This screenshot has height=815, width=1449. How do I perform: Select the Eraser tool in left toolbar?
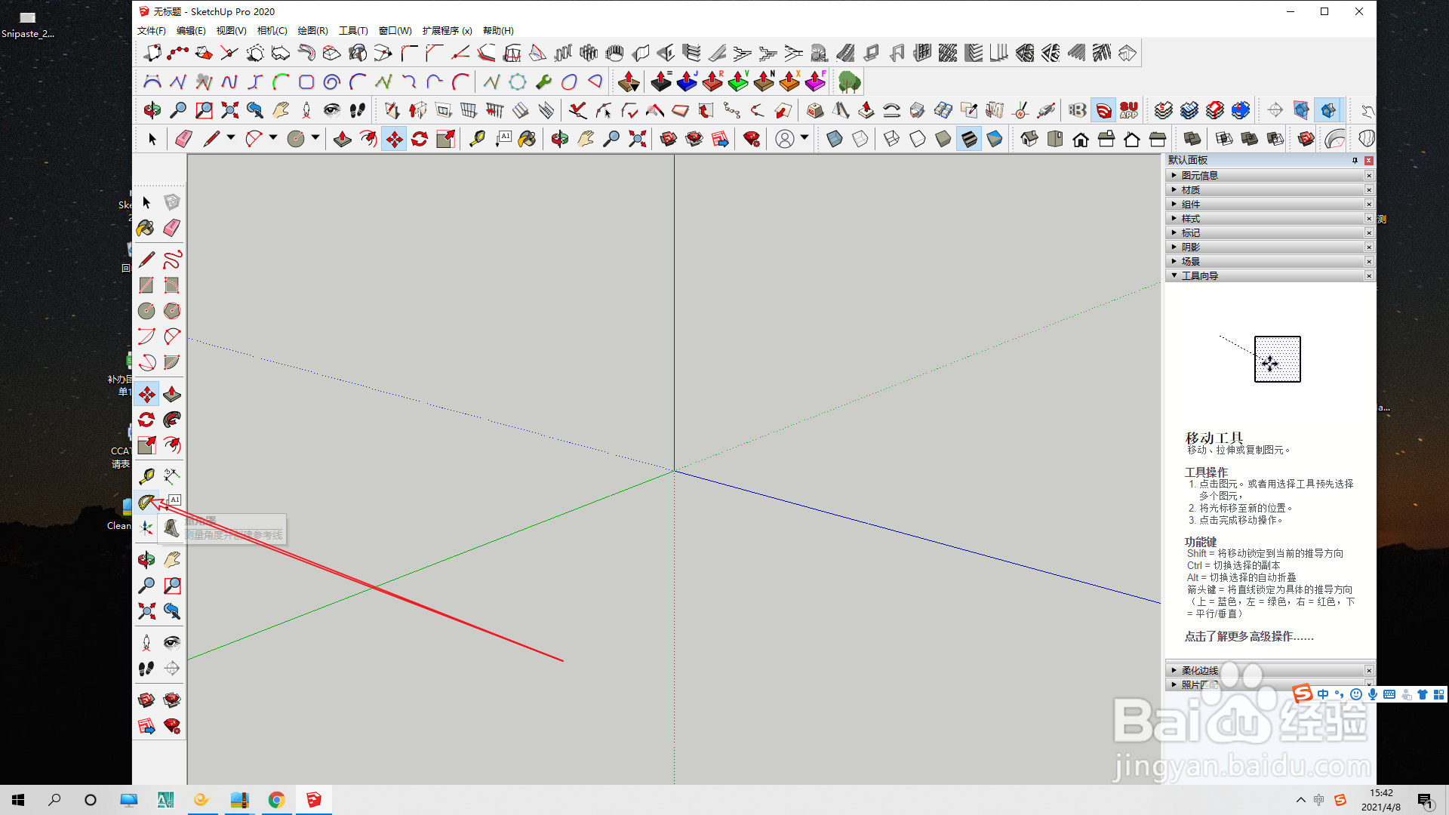pyautogui.click(x=172, y=228)
